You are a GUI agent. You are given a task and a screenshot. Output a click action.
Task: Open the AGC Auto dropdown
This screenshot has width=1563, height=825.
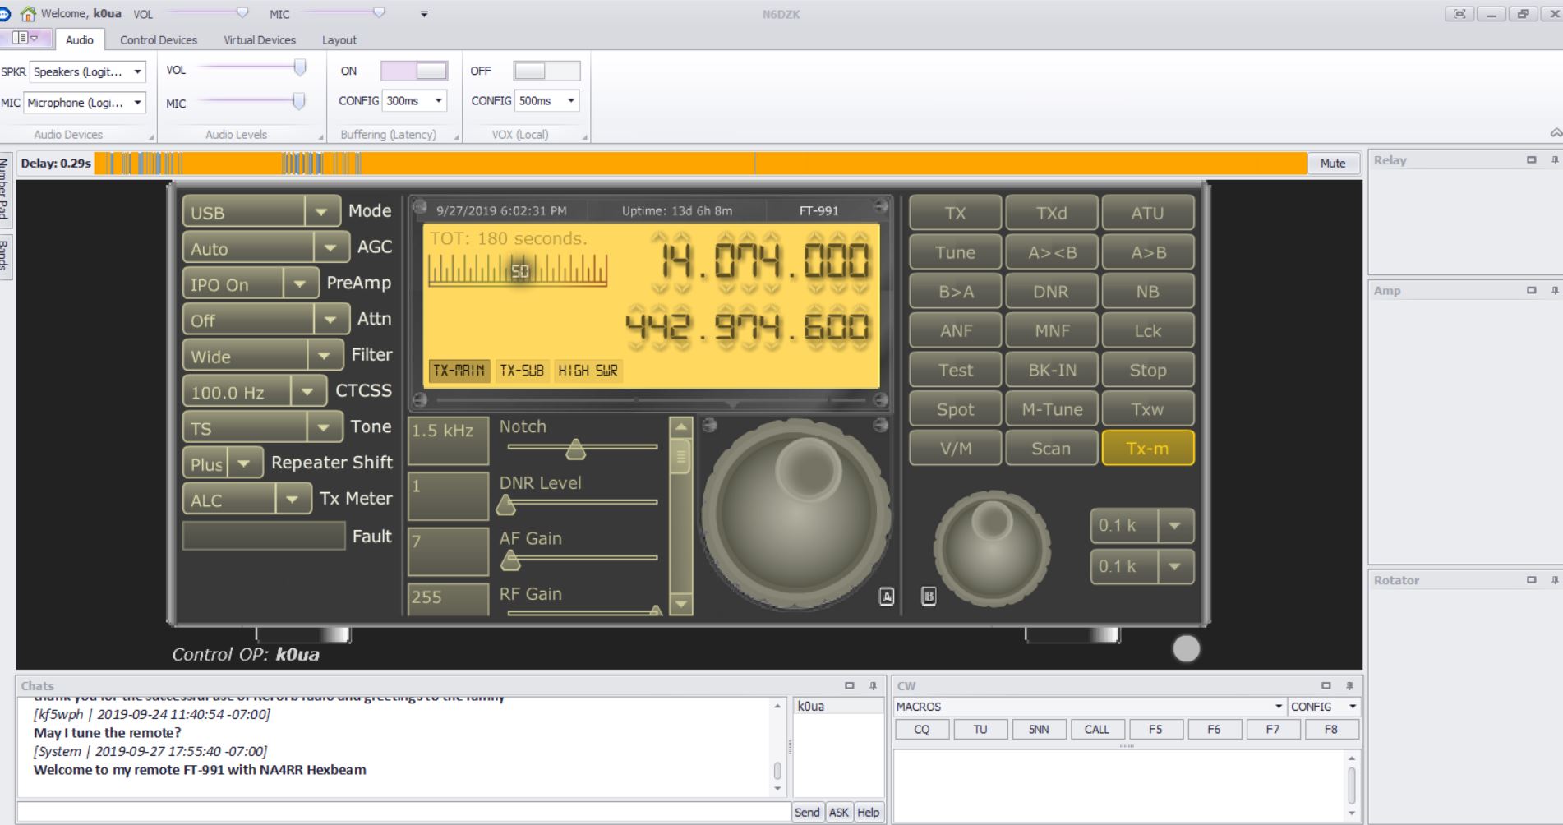330,247
